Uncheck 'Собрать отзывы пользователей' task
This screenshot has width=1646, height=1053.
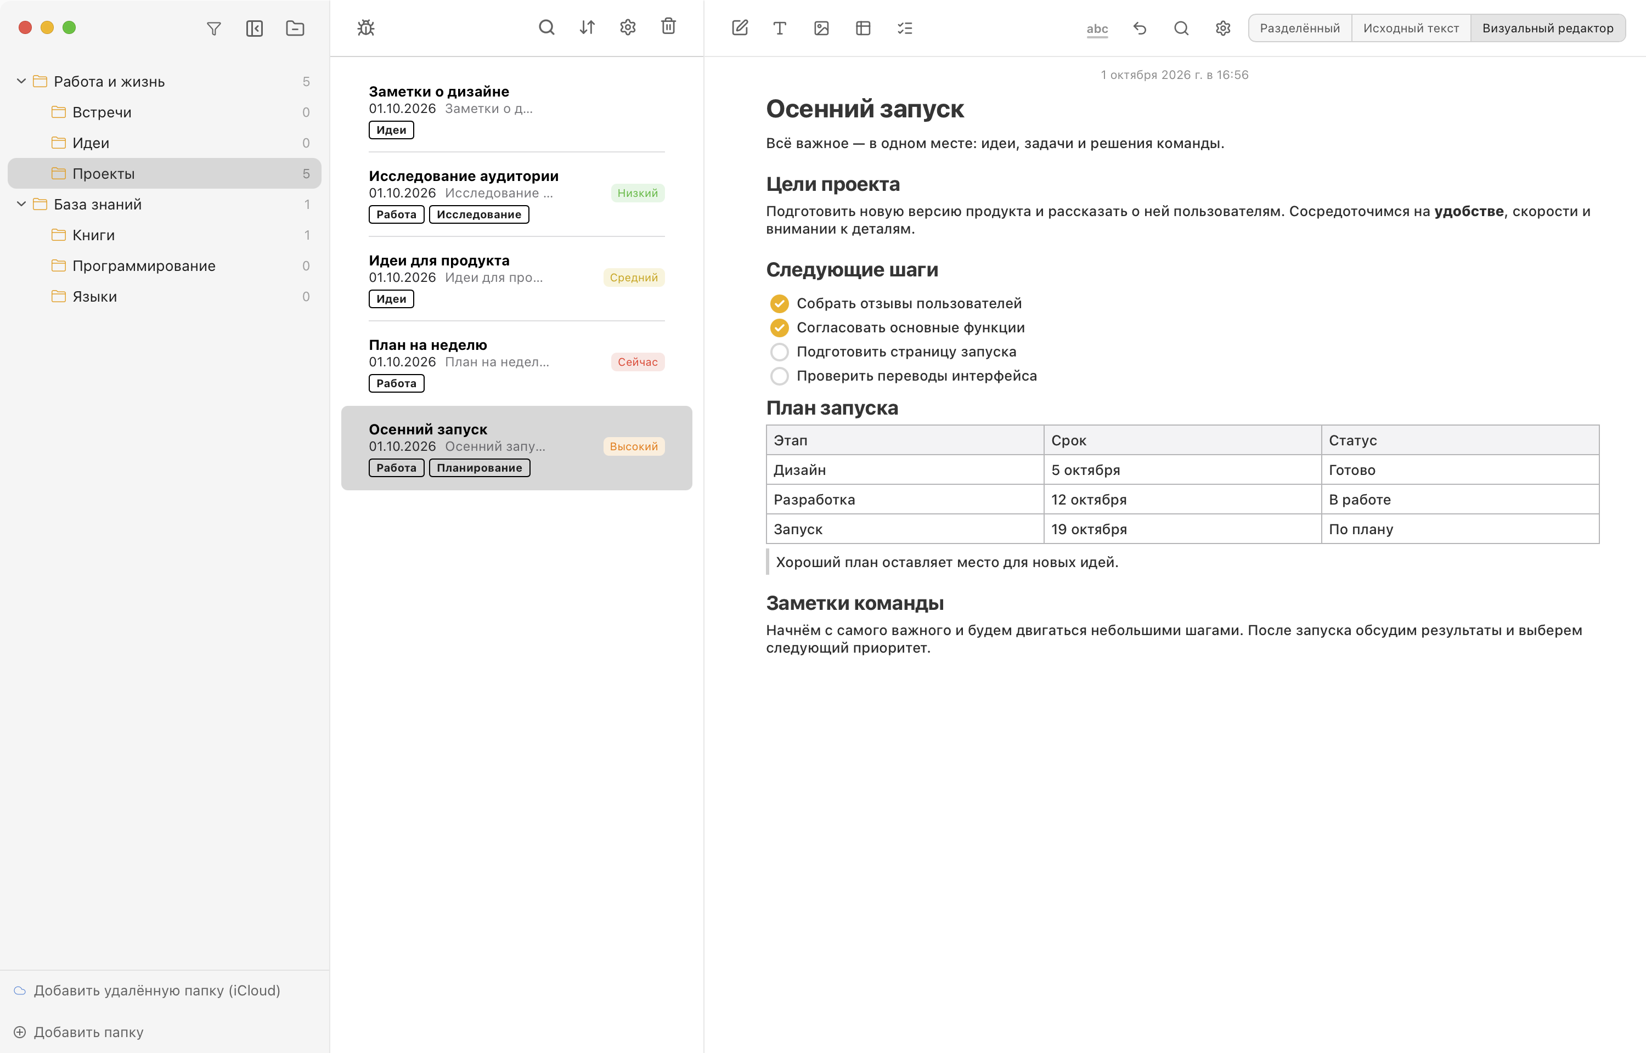tap(779, 304)
